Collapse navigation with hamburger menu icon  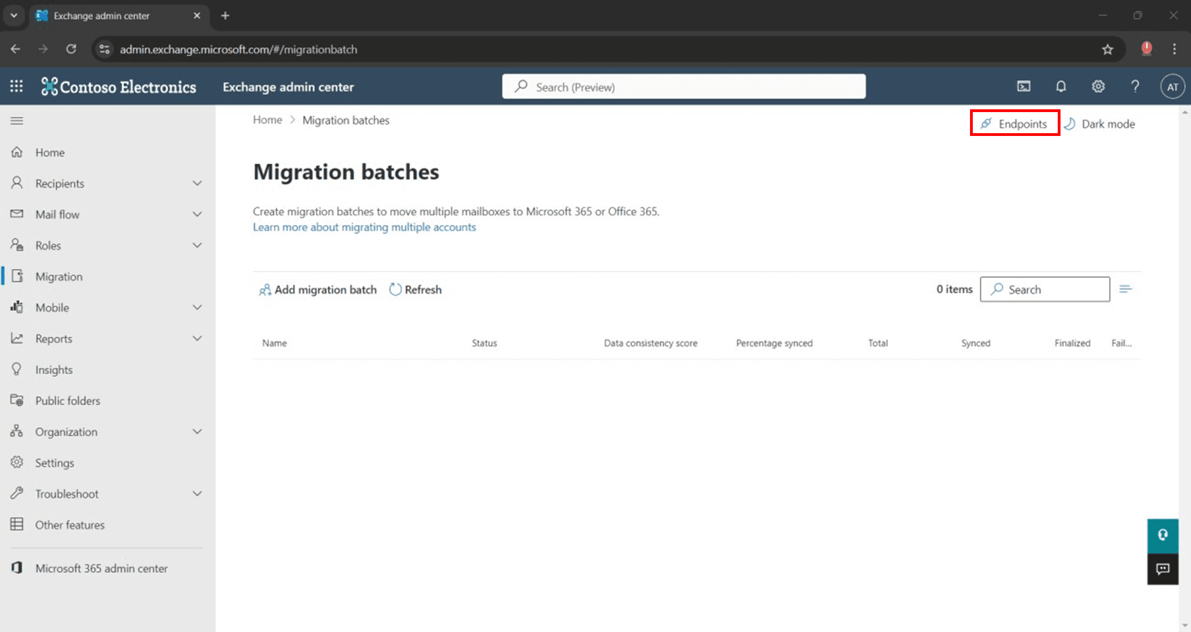tap(17, 121)
